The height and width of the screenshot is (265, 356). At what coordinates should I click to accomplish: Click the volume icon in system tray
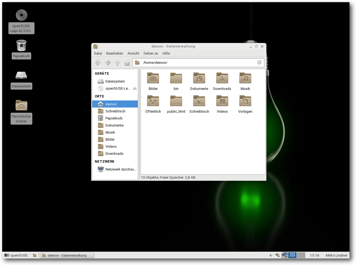(x=271, y=255)
